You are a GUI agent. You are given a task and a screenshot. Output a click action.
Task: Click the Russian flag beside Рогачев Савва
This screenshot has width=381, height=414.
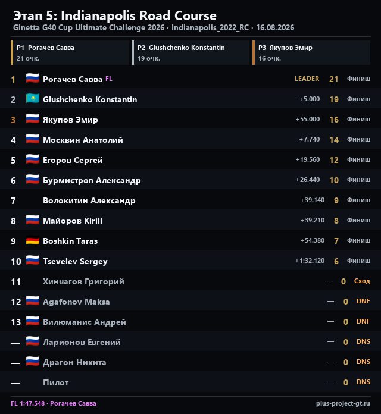tap(33, 79)
